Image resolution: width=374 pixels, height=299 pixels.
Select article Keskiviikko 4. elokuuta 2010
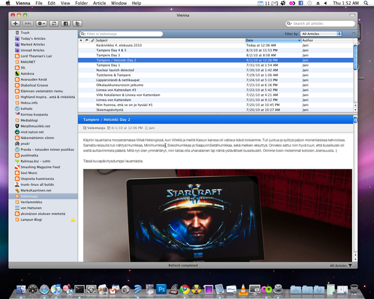tap(216, 46)
